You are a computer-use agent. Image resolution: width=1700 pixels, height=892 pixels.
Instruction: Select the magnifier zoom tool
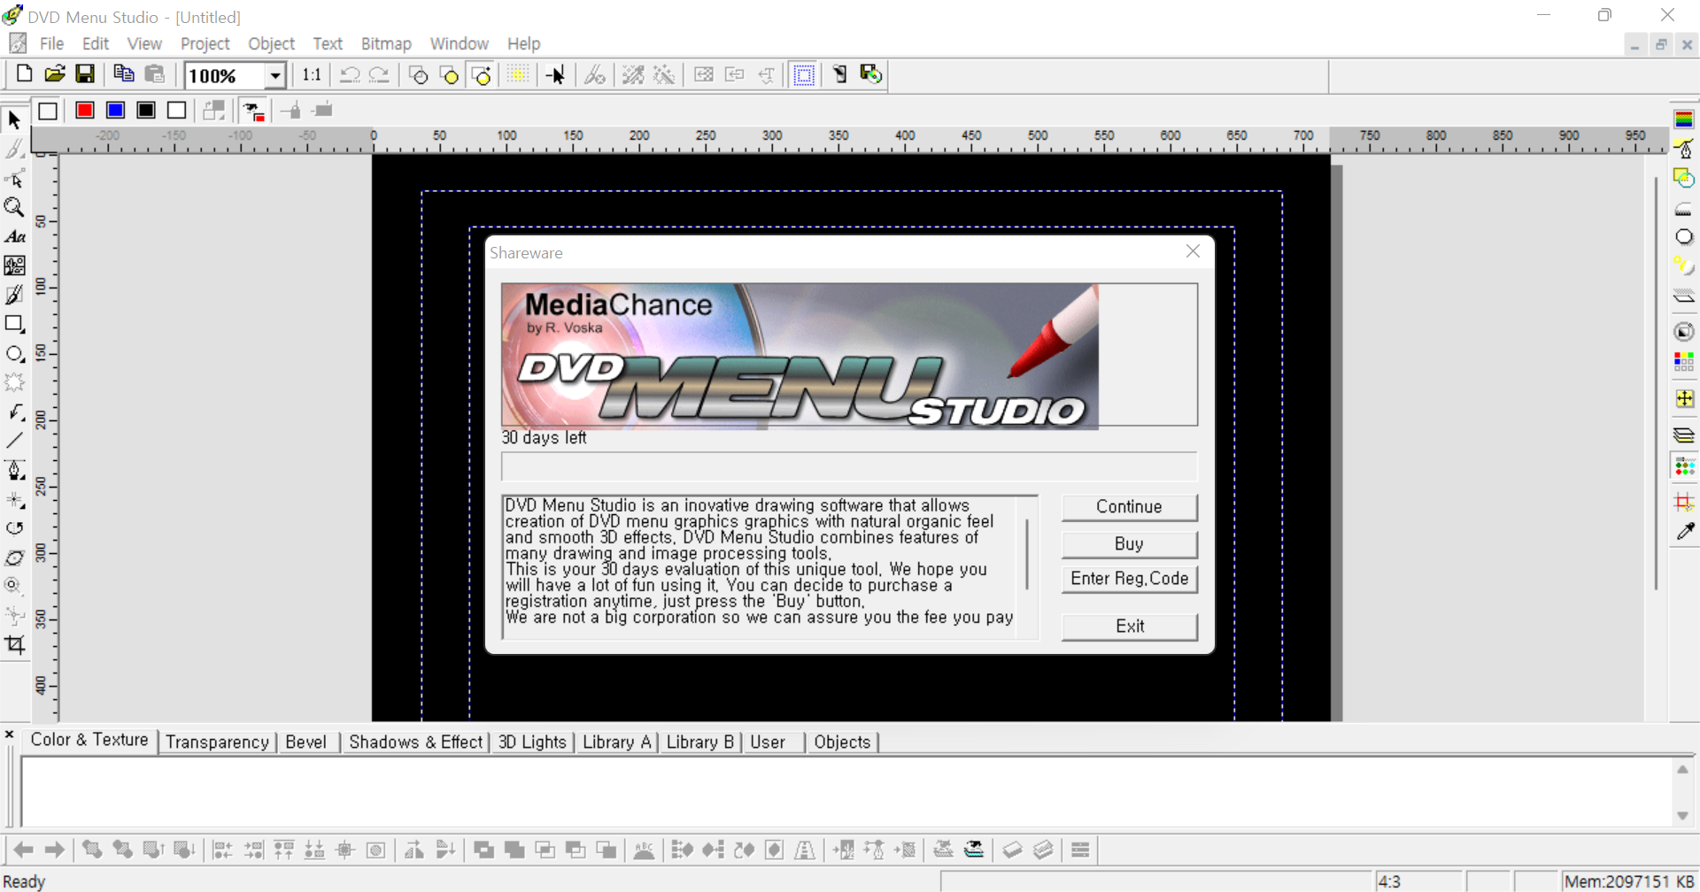click(x=14, y=207)
